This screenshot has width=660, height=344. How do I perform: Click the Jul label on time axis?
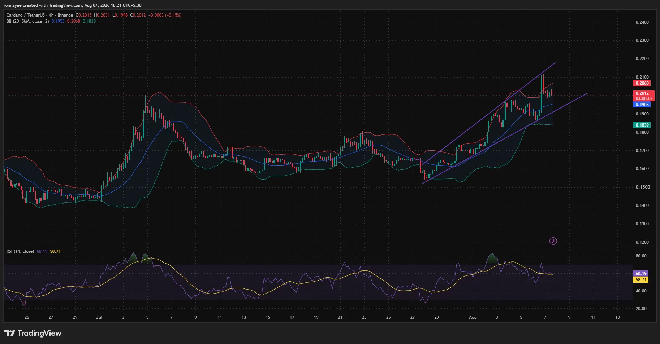(99, 317)
